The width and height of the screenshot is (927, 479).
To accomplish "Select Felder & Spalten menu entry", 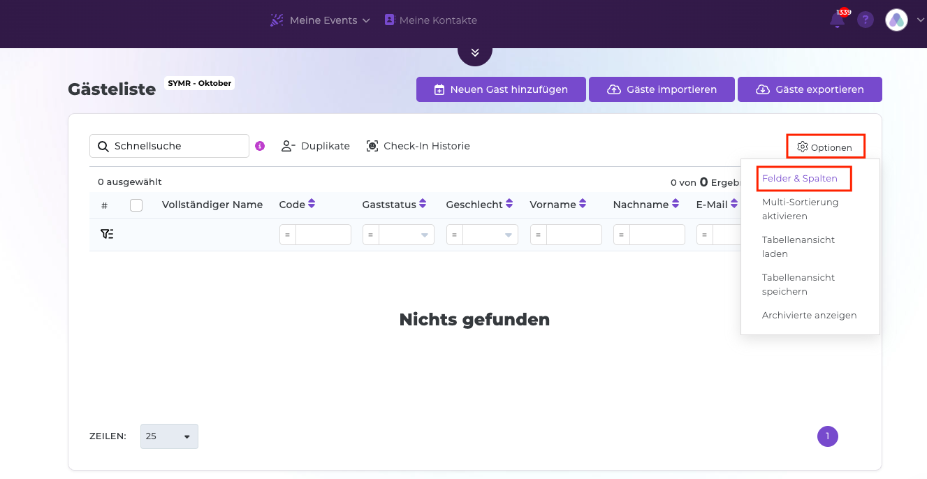I will pyautogui.click(x=800, y=179).
